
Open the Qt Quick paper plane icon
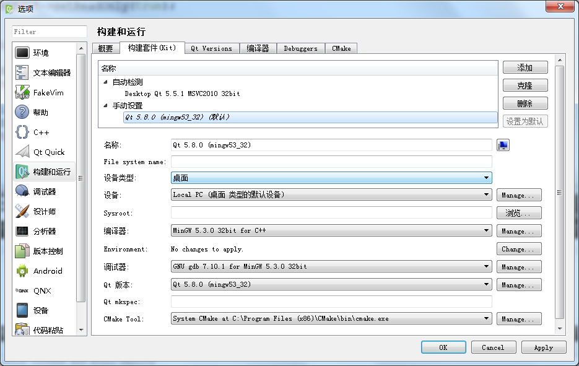[x=22, y=152]
